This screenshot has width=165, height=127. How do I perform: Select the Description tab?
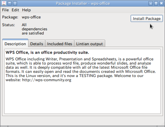point(15,44)
